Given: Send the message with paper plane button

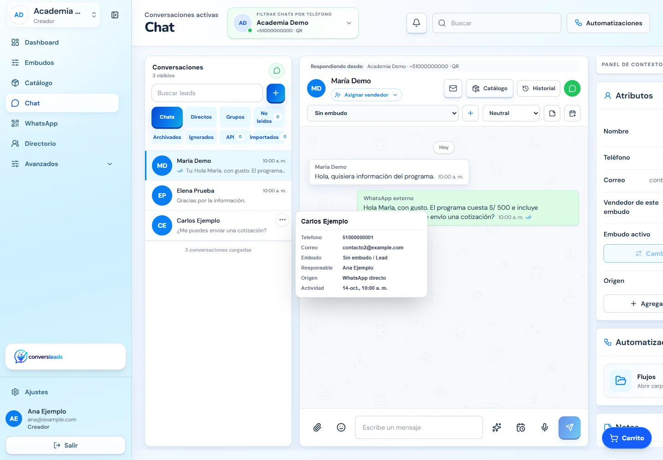Looking at the screenshot, I should [570, 427].
